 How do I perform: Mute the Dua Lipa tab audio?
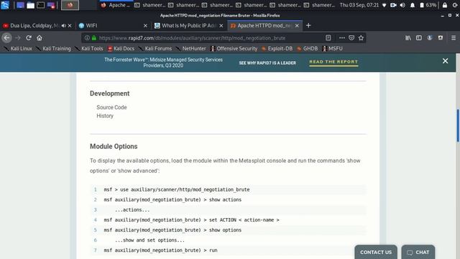(63, 26)
